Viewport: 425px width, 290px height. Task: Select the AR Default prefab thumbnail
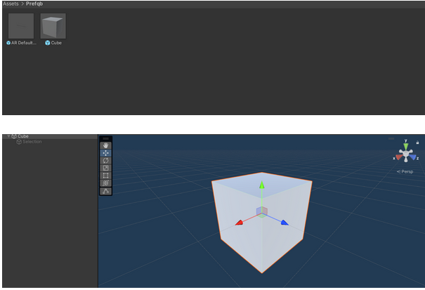click(21, 26)
